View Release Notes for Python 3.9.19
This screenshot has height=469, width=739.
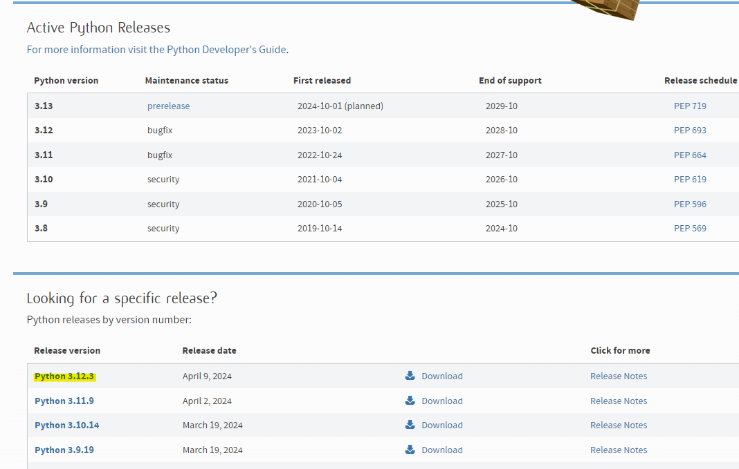(x=619, y=450)
